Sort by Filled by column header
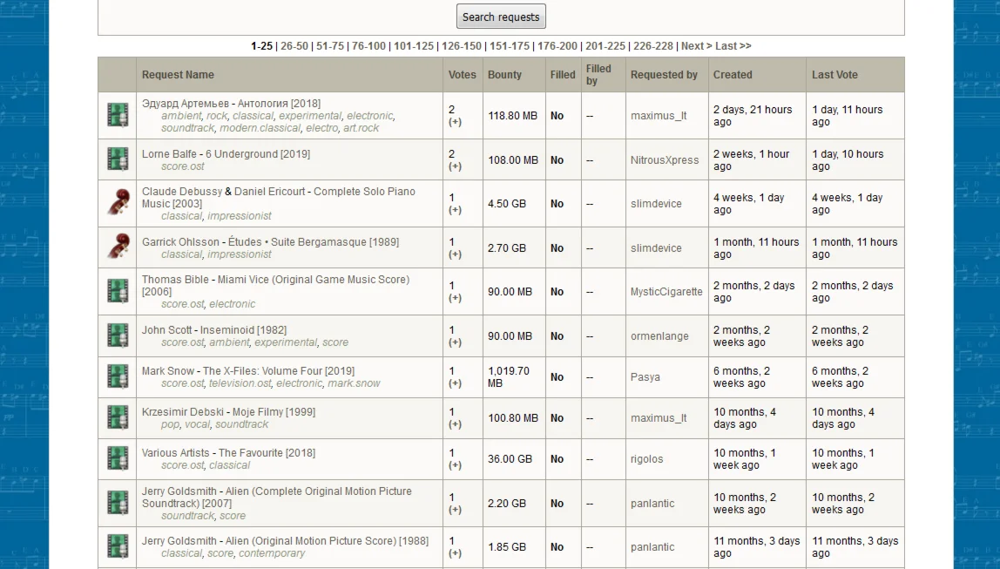Viewport: 1000px width, 569px height. click(x=598, y=75)
